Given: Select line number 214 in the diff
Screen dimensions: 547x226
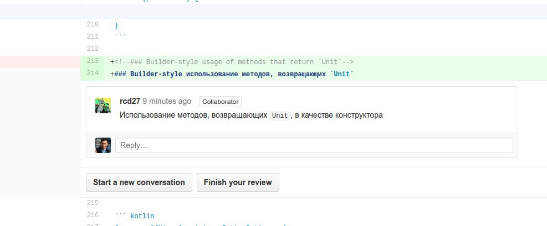Looking at the screenshot, I should [x=93, y=73].
